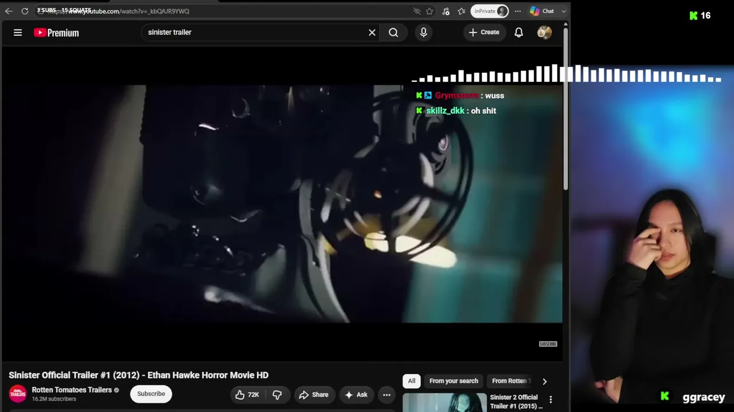The width and height of the screenshot is (734, 412).
Task: Expand the chevron next to Chat
Action: pos(564,11)
